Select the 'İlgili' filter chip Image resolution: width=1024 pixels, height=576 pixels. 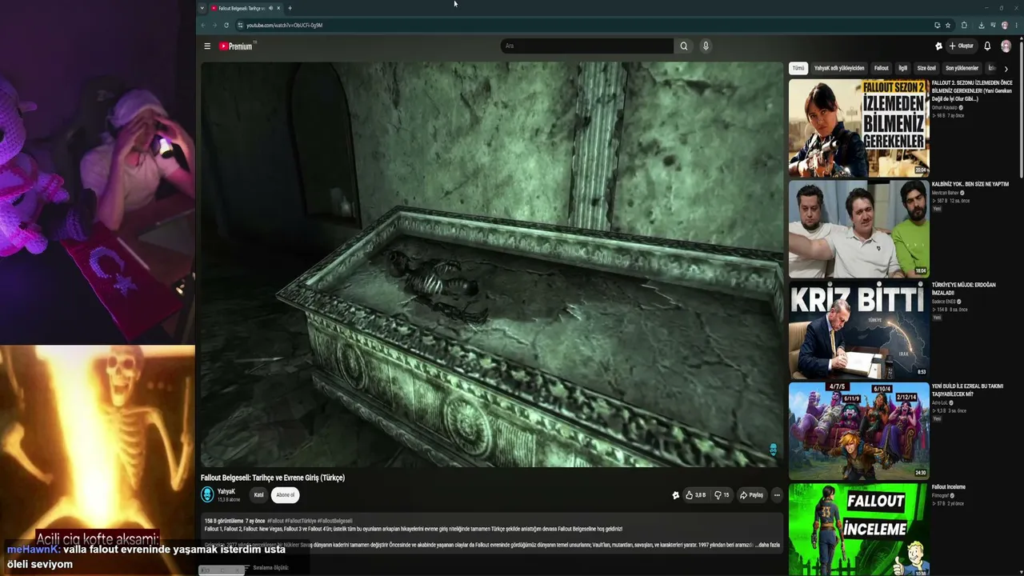pyautogui.click(x=903, y=69)
